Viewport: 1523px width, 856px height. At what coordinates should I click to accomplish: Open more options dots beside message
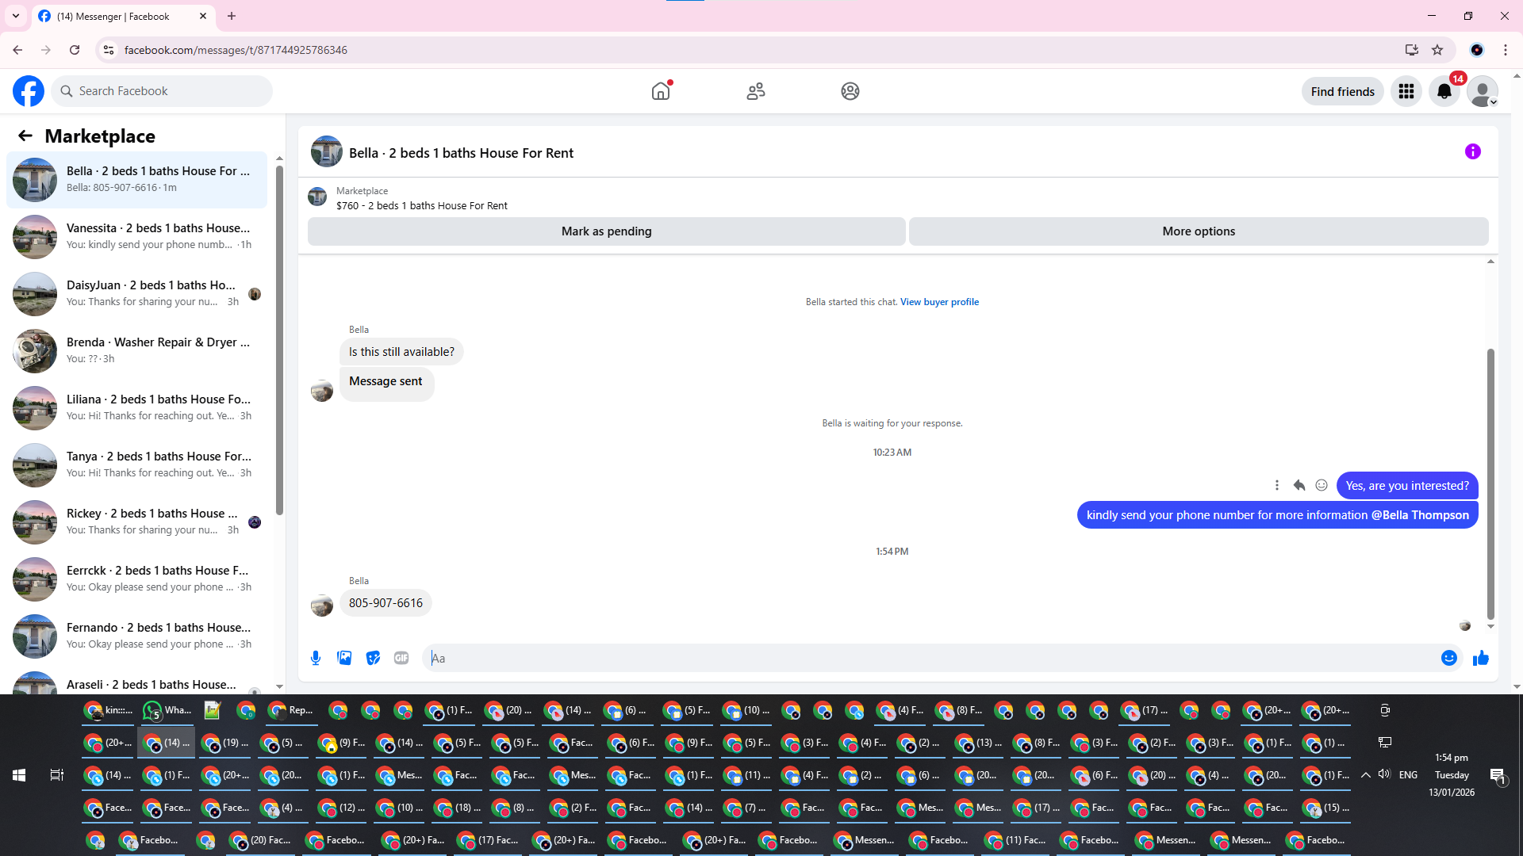pos(1277,485)
